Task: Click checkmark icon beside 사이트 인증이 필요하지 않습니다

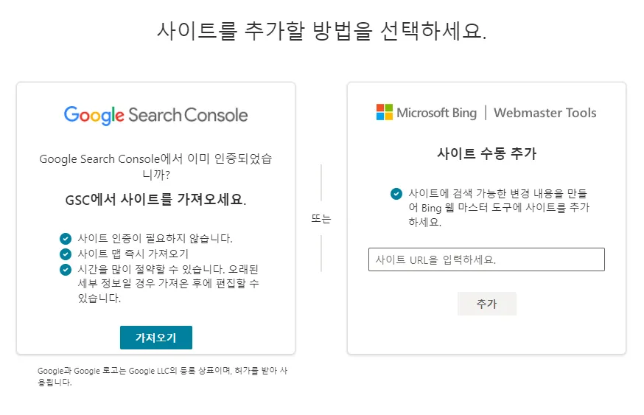Action: click(66, 238)
